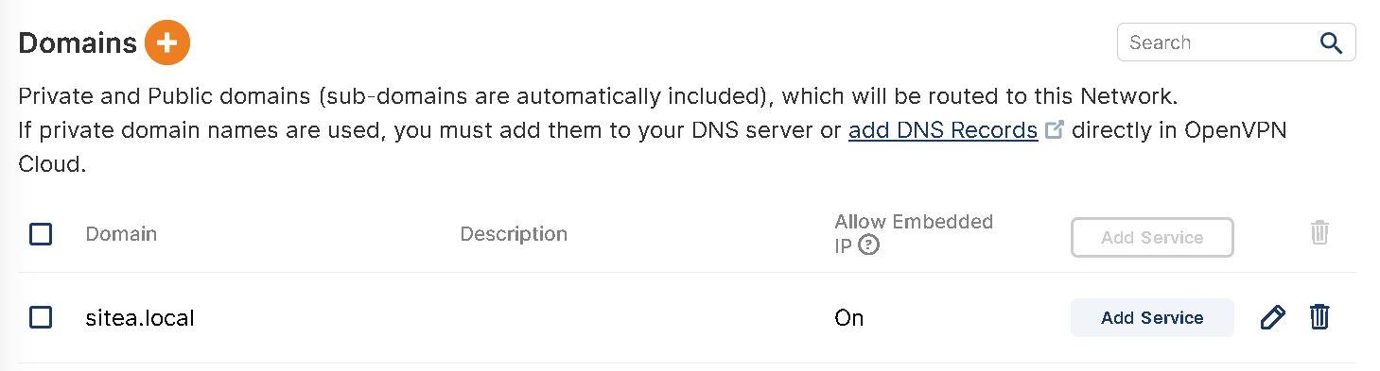The width and height of the screenshot is (1380, 371).
Task: Click the magnifying glass search icon
Action: click(x=1331, y=42)
